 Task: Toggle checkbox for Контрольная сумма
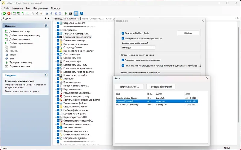tap(58, 138)
